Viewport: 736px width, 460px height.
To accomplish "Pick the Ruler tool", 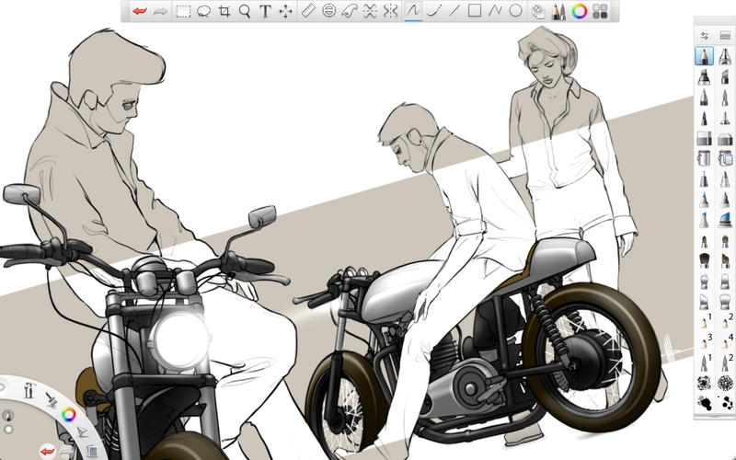I will tap(309, 11).
